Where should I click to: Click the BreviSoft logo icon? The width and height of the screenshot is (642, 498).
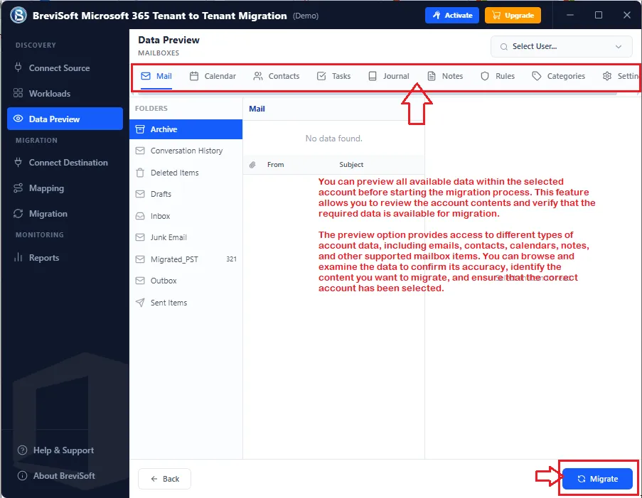18,15
